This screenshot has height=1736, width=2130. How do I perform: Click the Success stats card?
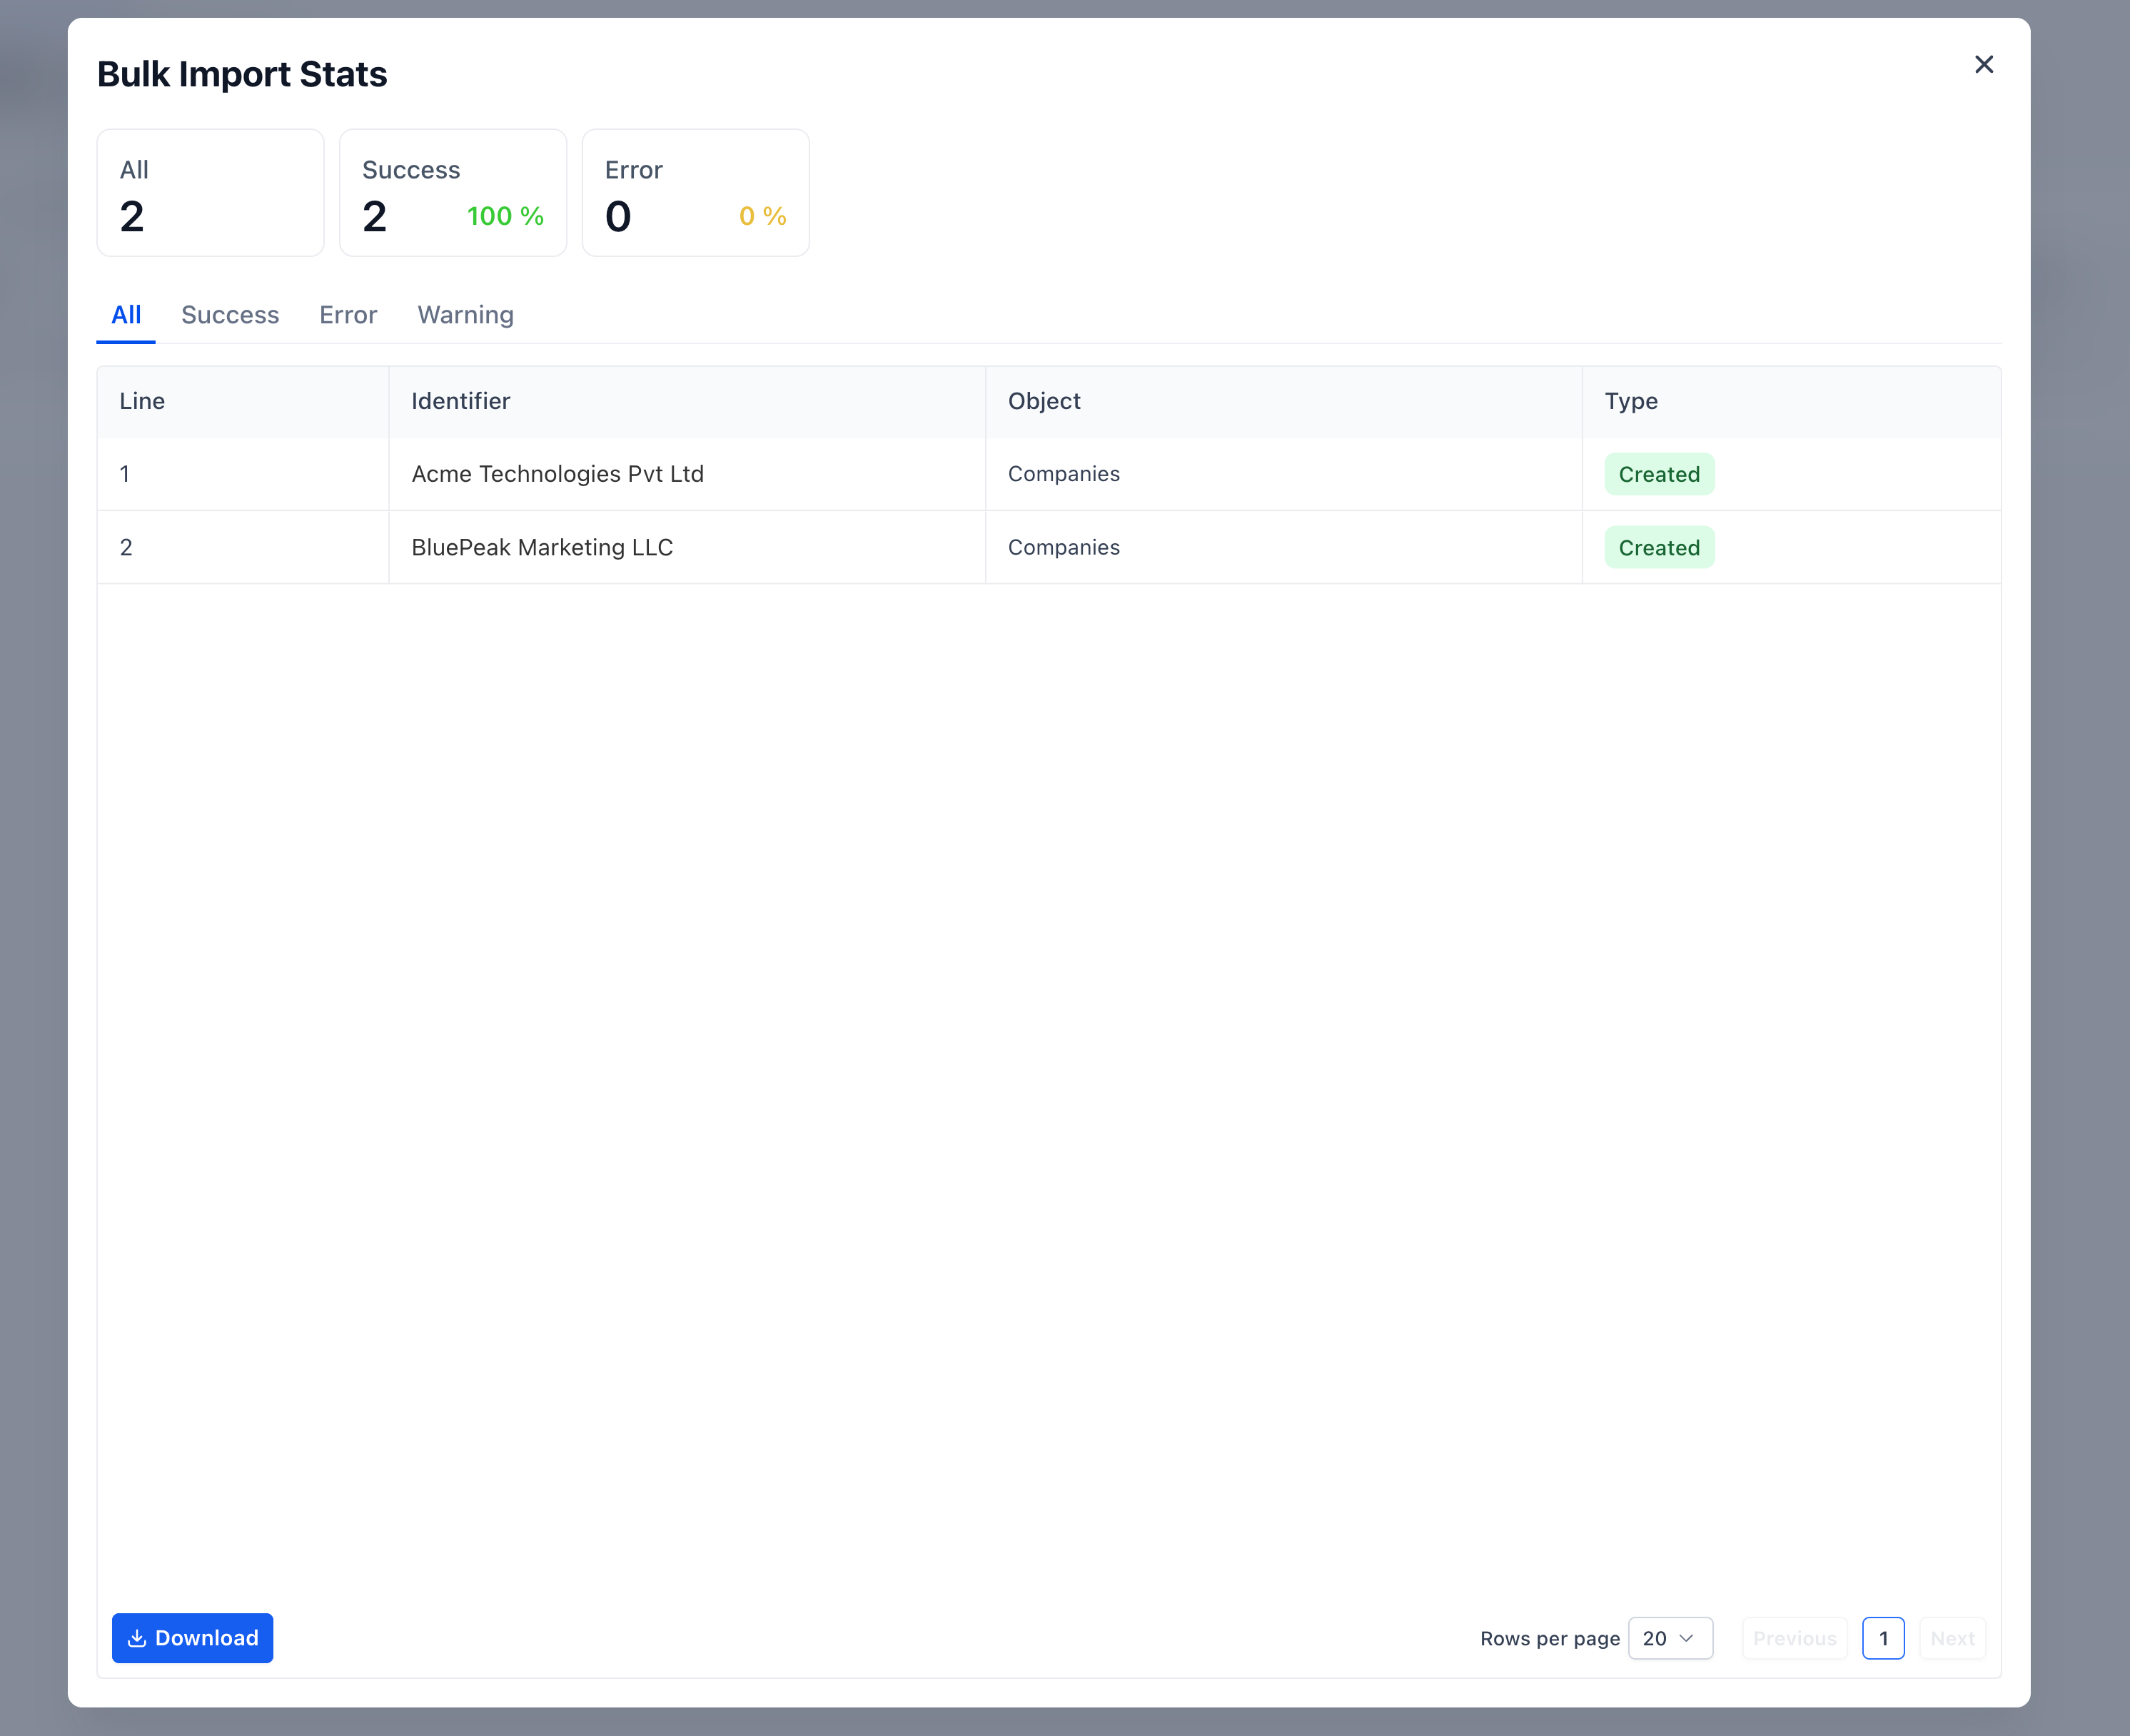[453, 193]
